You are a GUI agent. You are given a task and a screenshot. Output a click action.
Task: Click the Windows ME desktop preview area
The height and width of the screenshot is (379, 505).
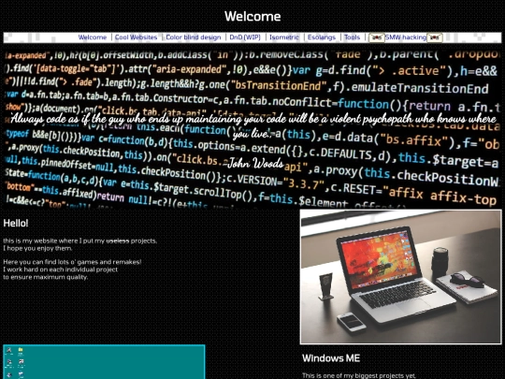coord(104,362)
